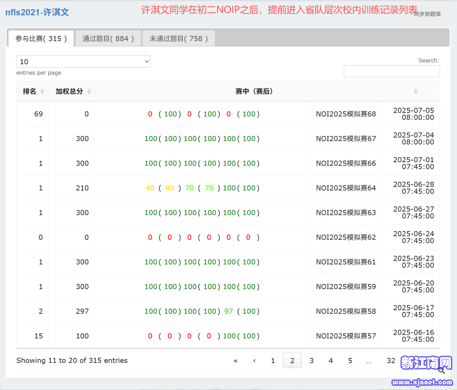Click inside the Search input box
This screenshot has height=390, width=457.
[391, 71]
